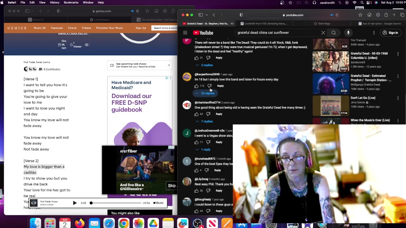Mute the Grateful Dead St. Stephen tab
The image size is (406, 228).
tap(232, 23)
